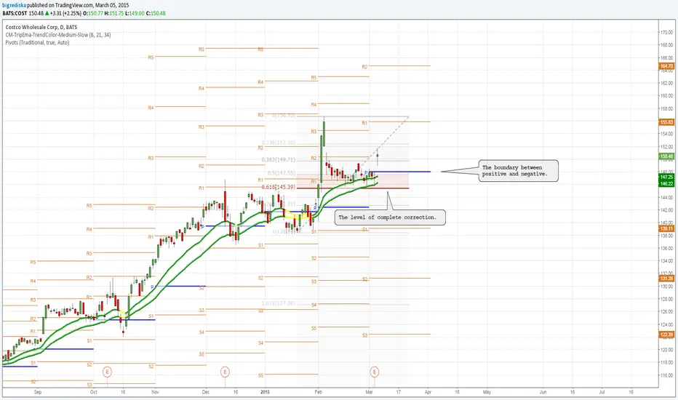Click the 0.236(152.38) Fibonacci level label
Viewport: 678px width, 400px height.
pyautogui.click(x=279, y=143)
